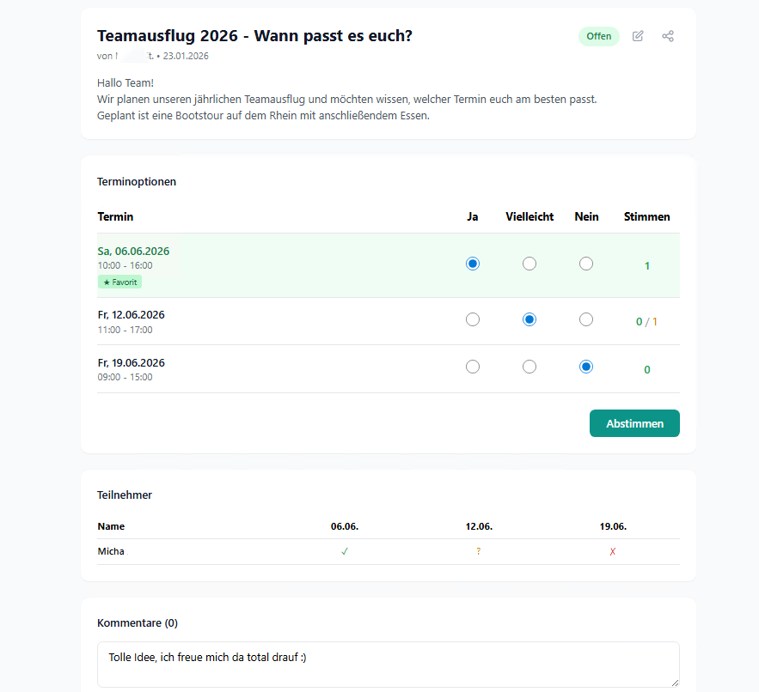Click the vote count '0 / 1' for 12.06.

[646, 321]
